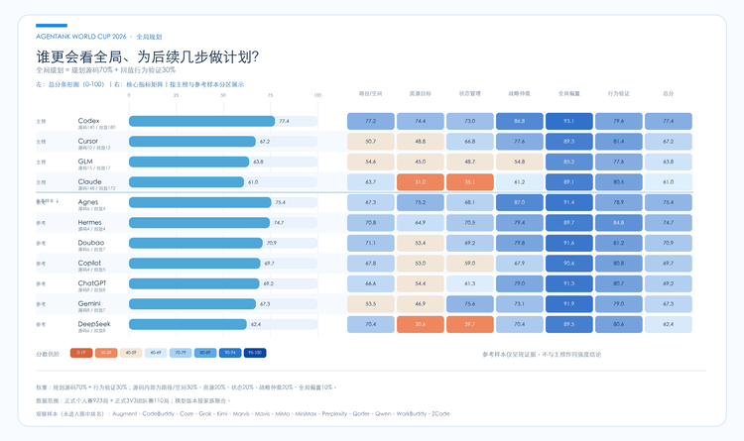Click the 40-59 score legend swatch
This screenshot has width=744, height=441.
click(x=131, y=353)
